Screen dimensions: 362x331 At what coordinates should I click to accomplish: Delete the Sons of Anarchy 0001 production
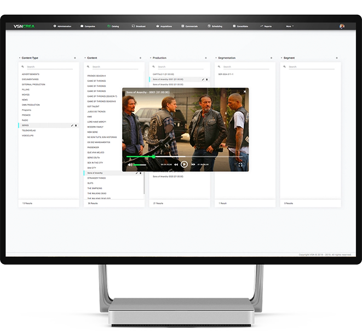click(207, 79)
